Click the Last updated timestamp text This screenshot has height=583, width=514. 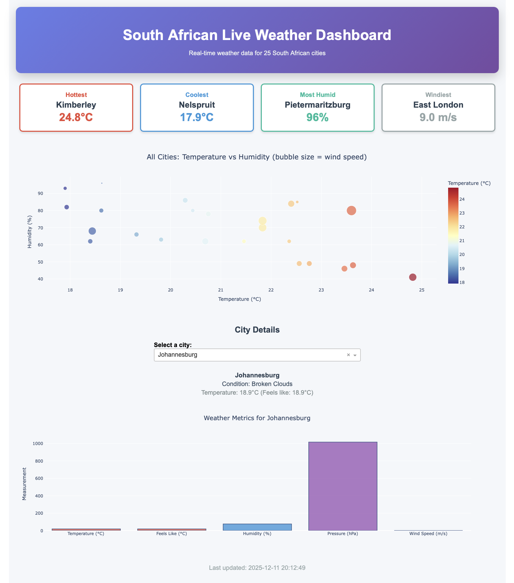pos(257,567)
